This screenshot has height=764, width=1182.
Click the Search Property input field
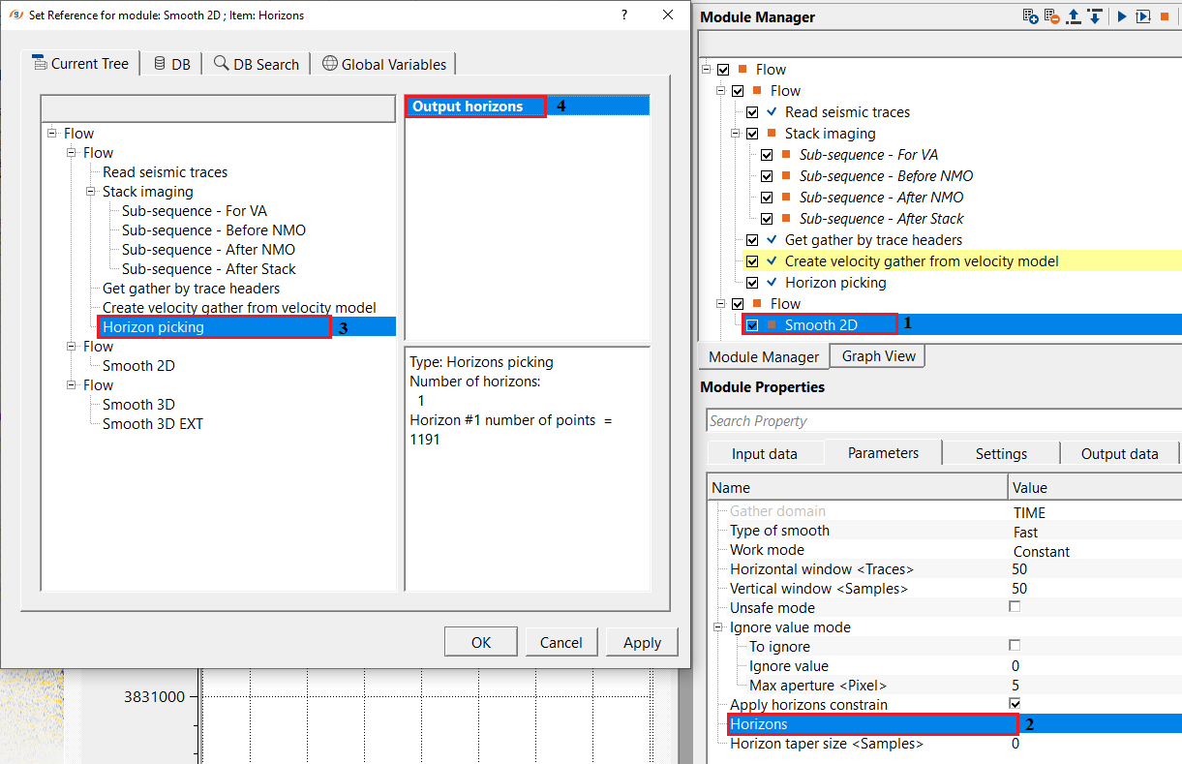943,421
